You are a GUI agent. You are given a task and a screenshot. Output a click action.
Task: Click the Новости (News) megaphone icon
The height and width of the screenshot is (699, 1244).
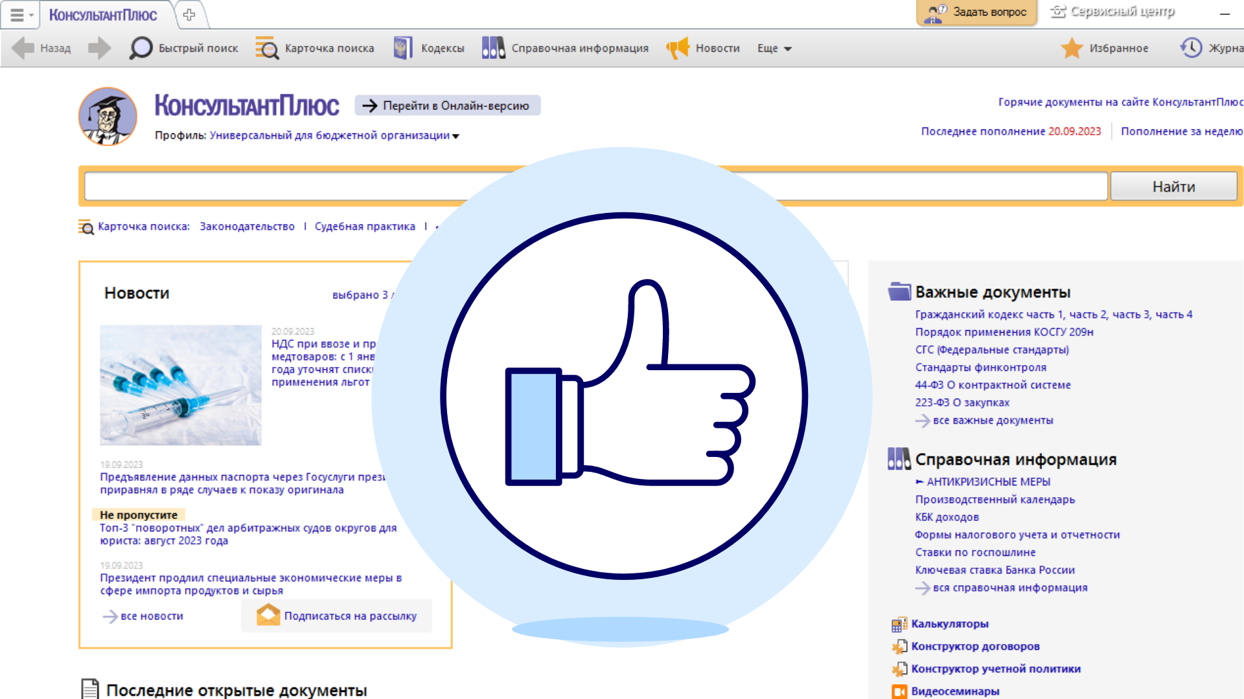(x=678, y=48)
